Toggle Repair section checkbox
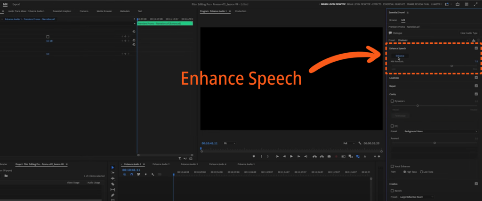Viewport: 482px width, 201px height. pyautogui.click(x=476, y=86)
